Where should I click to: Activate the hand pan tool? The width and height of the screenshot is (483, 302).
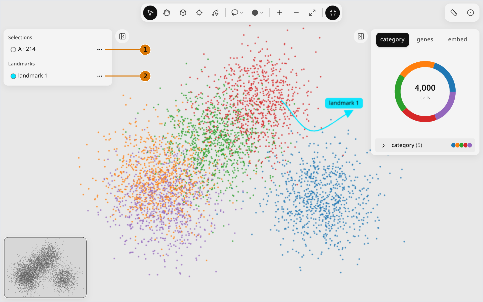167,13
